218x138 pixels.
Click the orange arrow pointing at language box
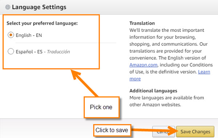84,83
